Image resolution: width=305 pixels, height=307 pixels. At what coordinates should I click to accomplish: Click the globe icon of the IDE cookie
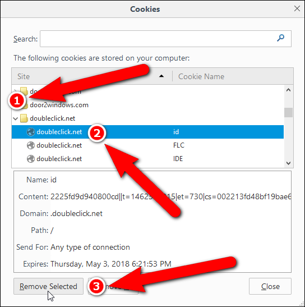tap(31, 159)
